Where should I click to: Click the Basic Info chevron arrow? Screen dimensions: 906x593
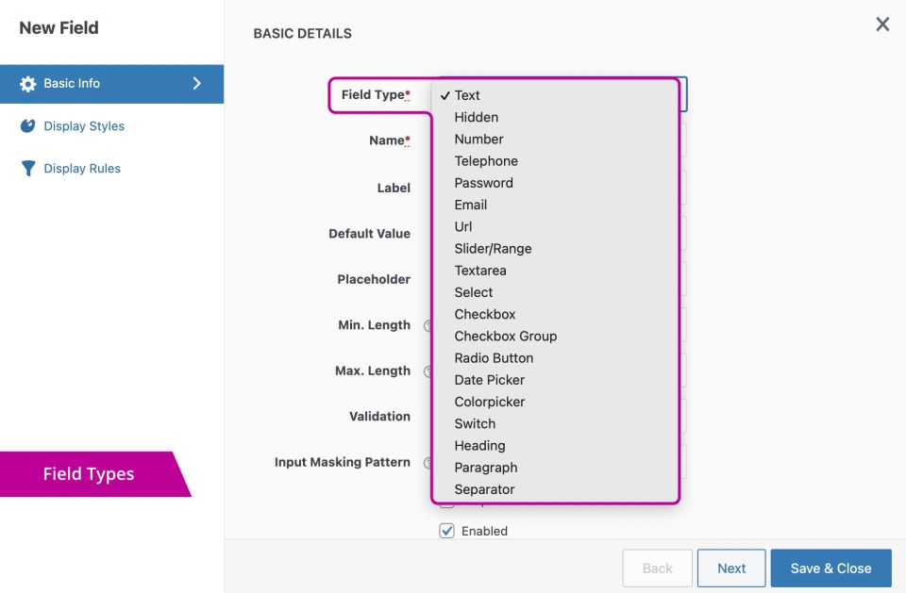(197, 83)
